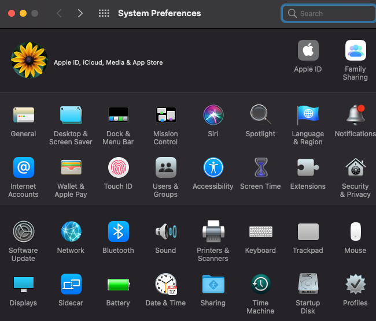Open Dock & Menu Bar preferences
The height and width of the screenshot is (321, 376).
(x=118, y=115)
